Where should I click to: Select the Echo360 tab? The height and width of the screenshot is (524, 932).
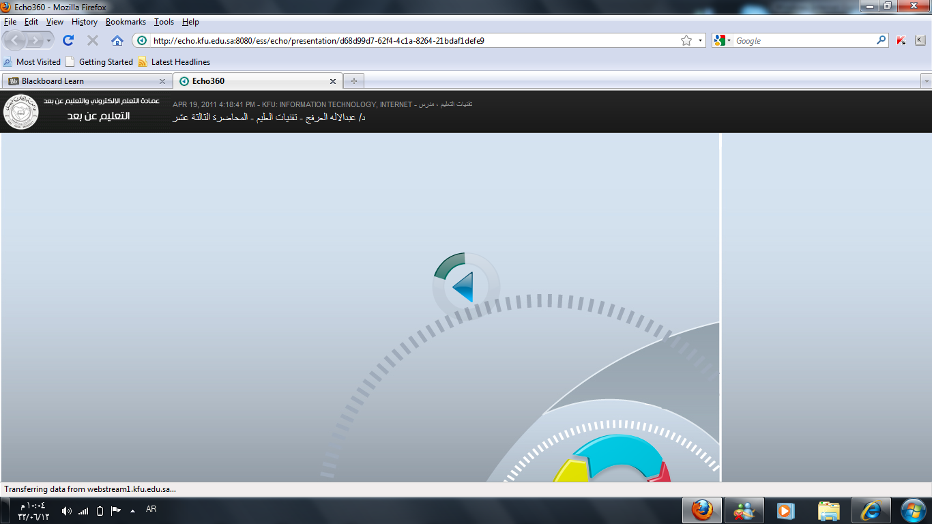(257, 81)
